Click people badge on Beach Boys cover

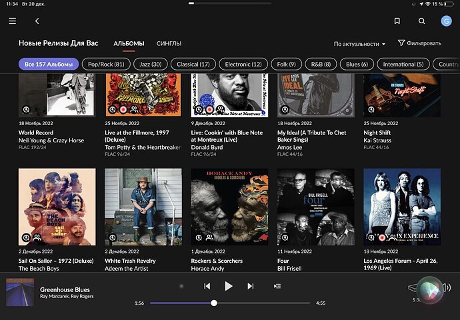point(37,237)
